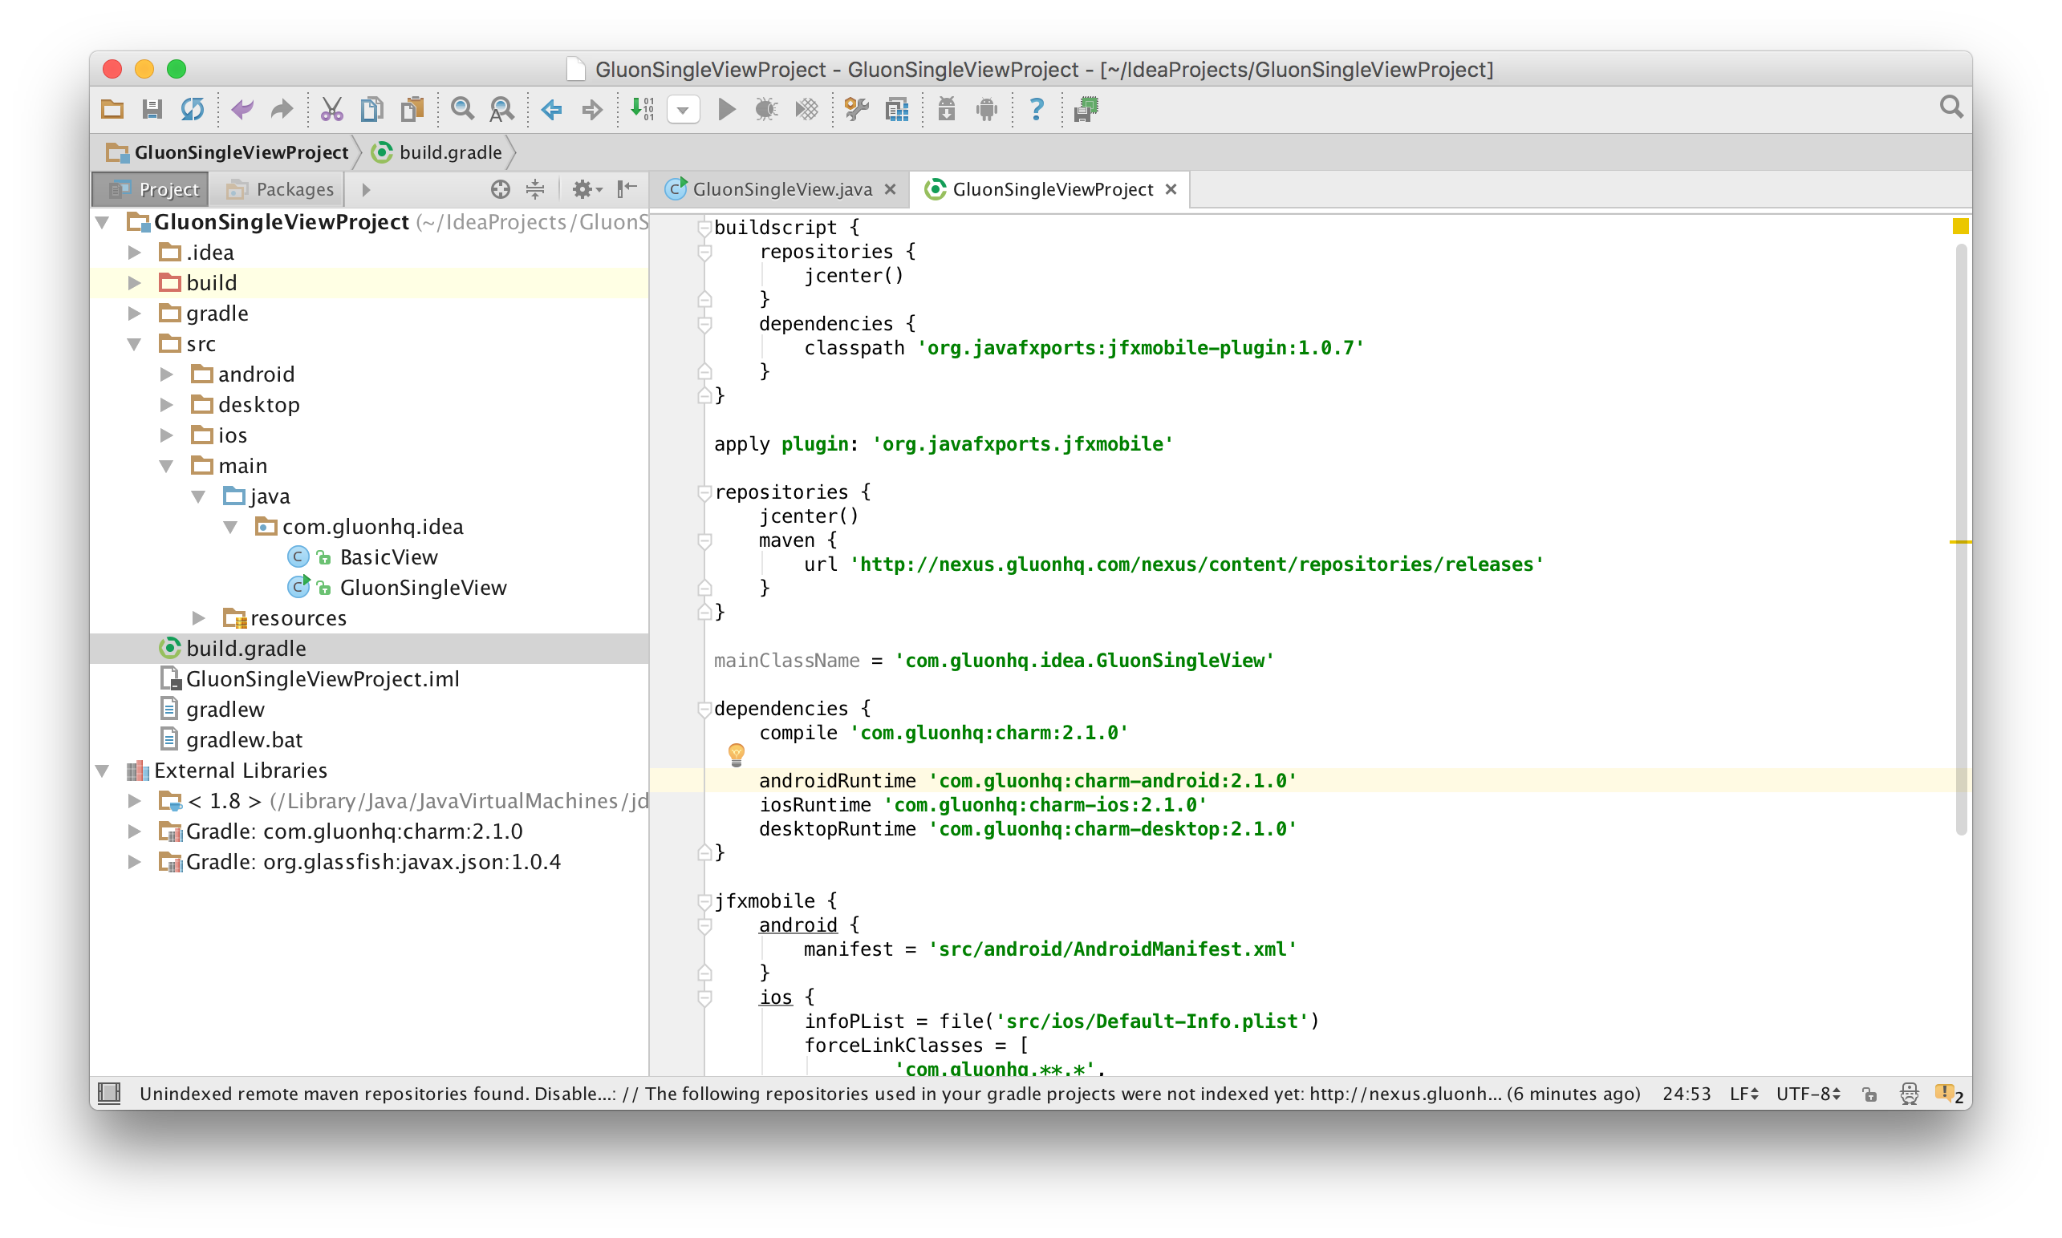Click the Replace magnifier with A icon
The image size is (2062, 1238).
tap(501, 109)
